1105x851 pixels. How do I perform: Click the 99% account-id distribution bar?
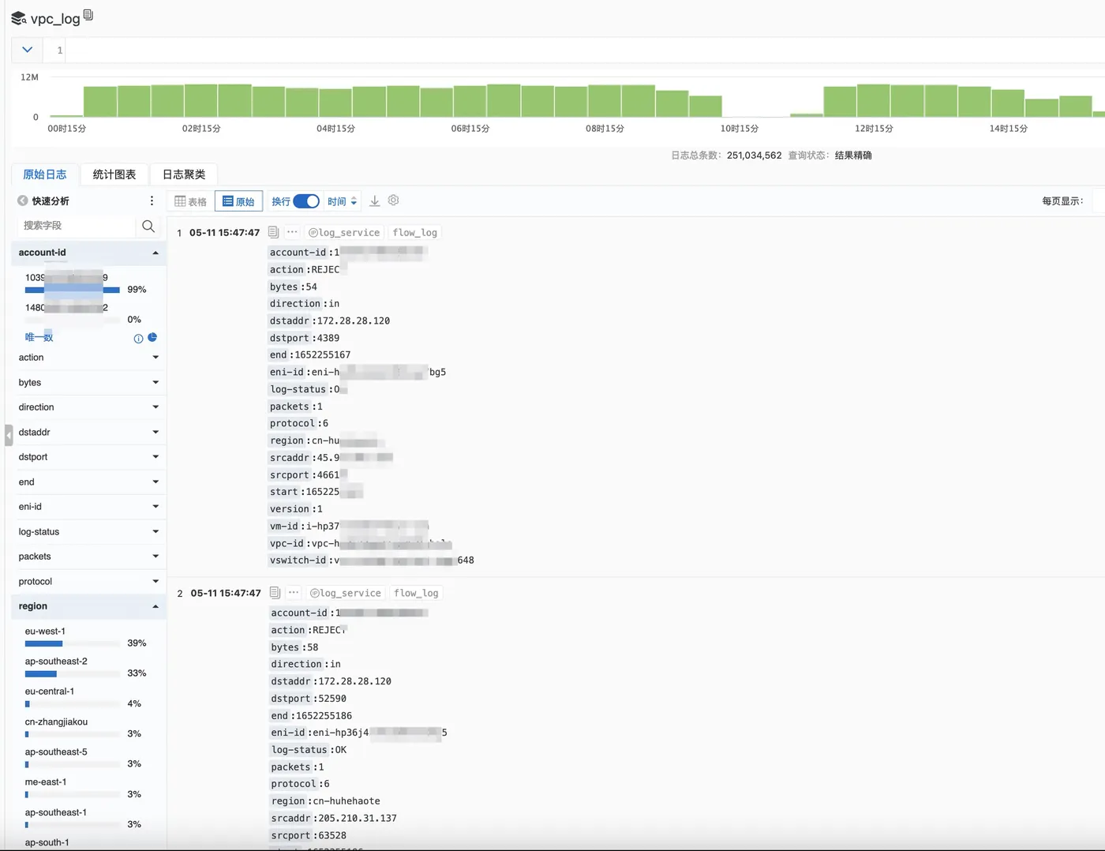pyautogui.click(x=72, y=290)
